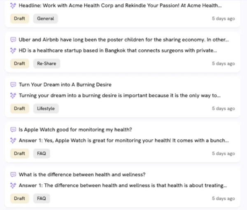Click the sparkle icon beside Acme Health headline
Screen dimensions: 247x210
[13, 5]
